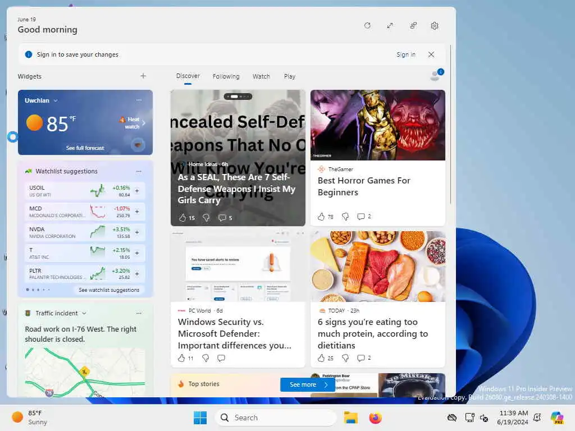575x431 pixels.
Task: Dislike the SEAL self-defense article
Action: pyautogui.click(x=207, y=218)
